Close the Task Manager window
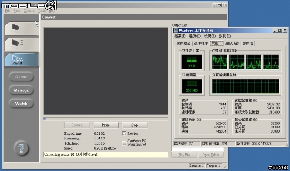The height and width of the screenshot is (171, 290). tap(285, 30)
